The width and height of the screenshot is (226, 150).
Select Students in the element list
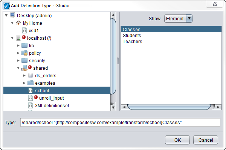coord(132,36)
